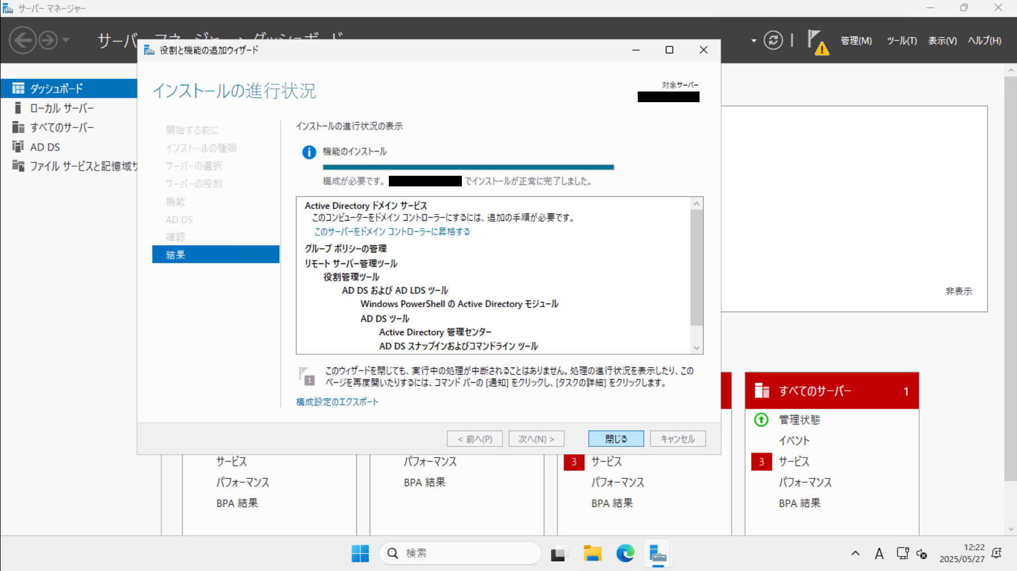The image size is (1017, 571).
Task: Click 構成設定のエクスポート link
Action: [337, 402]
